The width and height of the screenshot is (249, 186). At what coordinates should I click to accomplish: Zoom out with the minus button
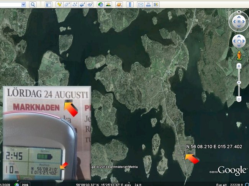point(239,99)
